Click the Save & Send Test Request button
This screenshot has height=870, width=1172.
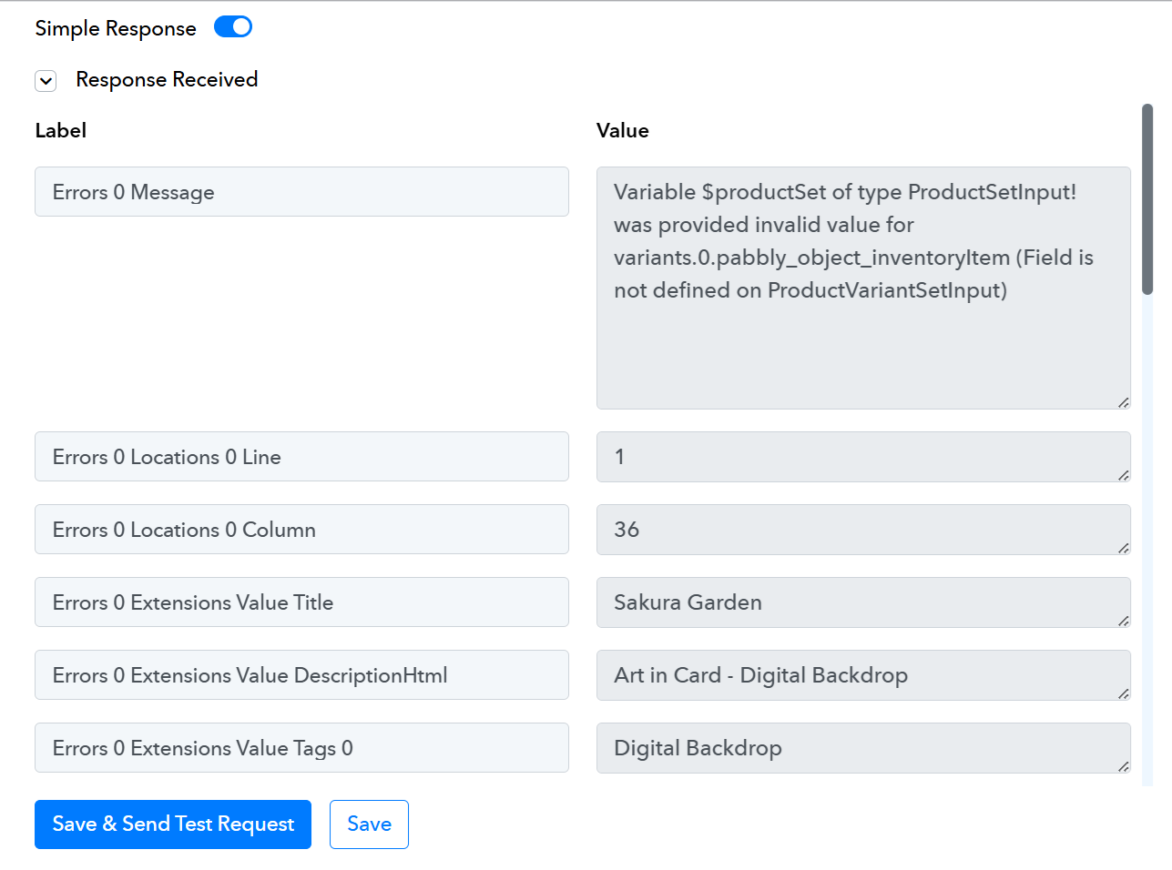(173, 824)
